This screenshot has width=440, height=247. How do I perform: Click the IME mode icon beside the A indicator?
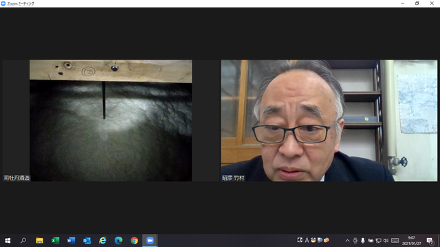(300, 240)
